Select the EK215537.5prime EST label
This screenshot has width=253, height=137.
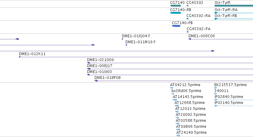(x=231, y=85)
